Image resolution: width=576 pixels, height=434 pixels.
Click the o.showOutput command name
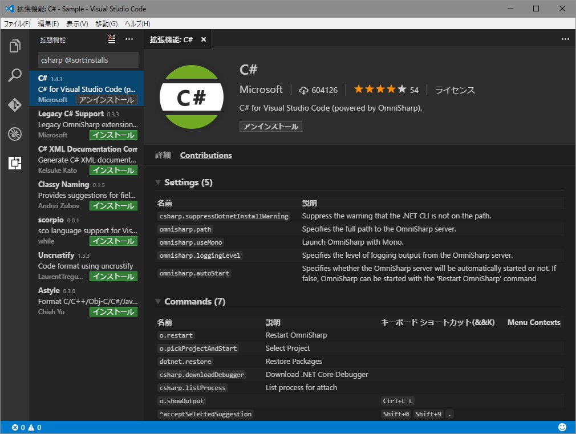pos(181,401)
